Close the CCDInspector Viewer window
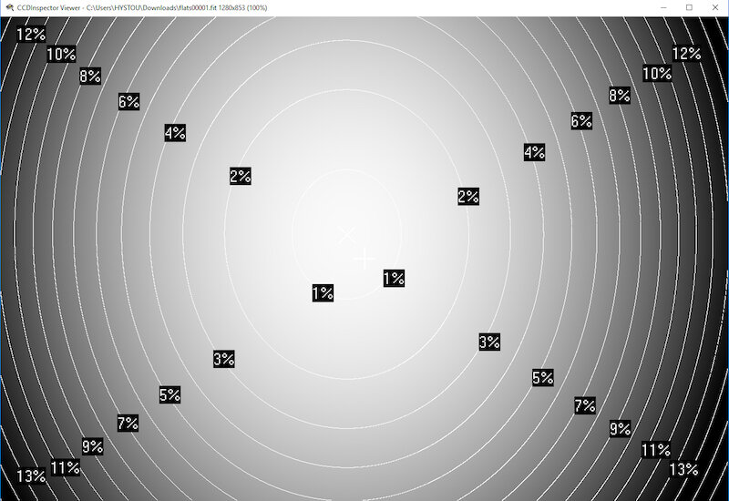The width and height of the screenshot is (729, 501). tap(715, 7)
